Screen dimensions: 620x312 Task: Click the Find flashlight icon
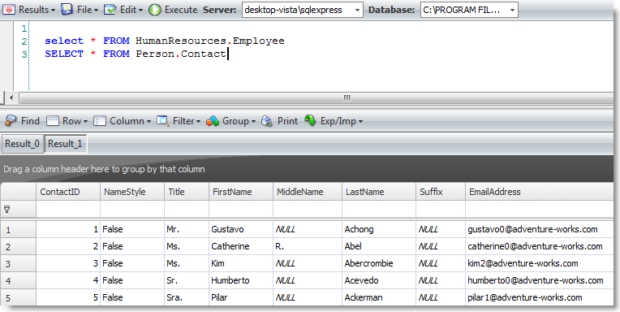(11, 121)
